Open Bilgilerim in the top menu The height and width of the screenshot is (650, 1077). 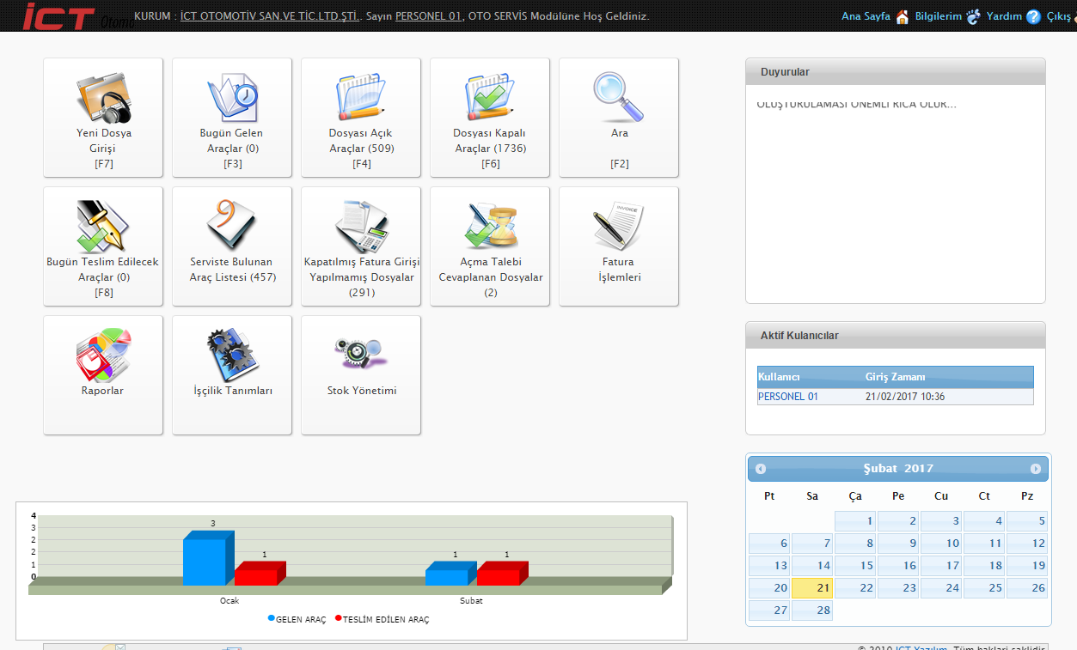tap(939, 16)
